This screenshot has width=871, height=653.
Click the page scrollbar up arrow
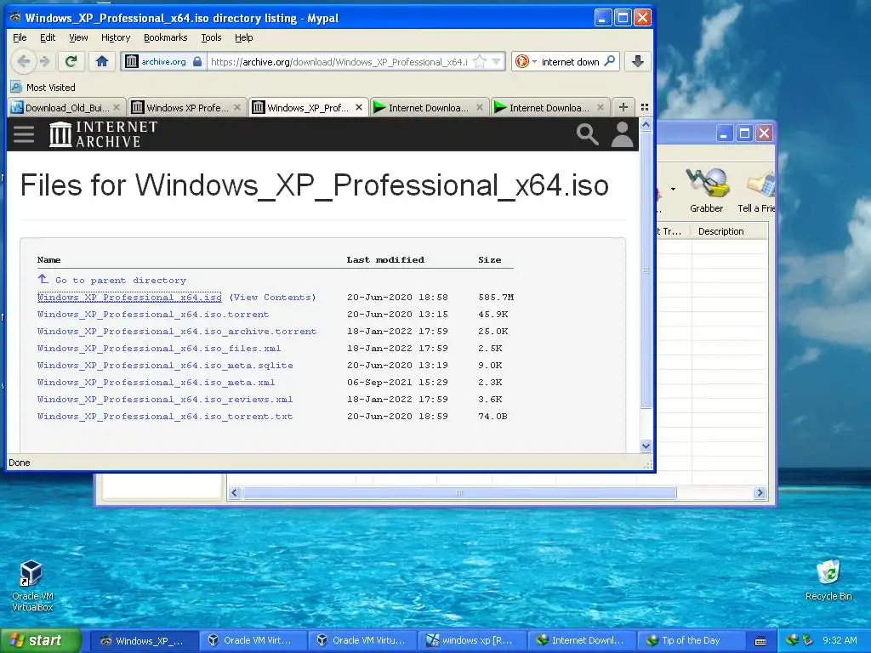tap(646, 125)
